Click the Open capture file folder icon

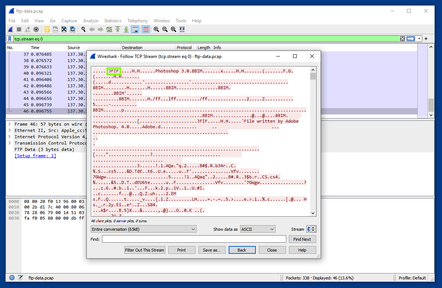point(47,29)
